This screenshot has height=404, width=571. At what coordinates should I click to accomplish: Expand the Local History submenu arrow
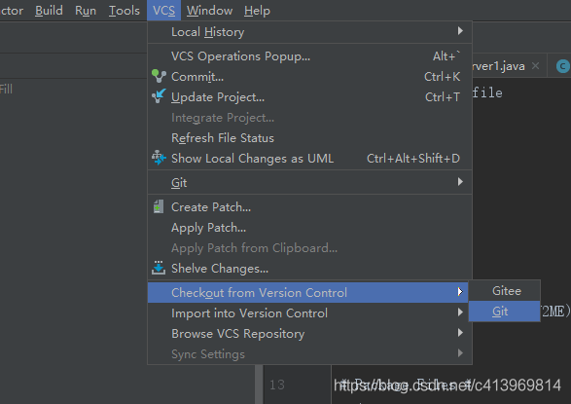(460, 31)
